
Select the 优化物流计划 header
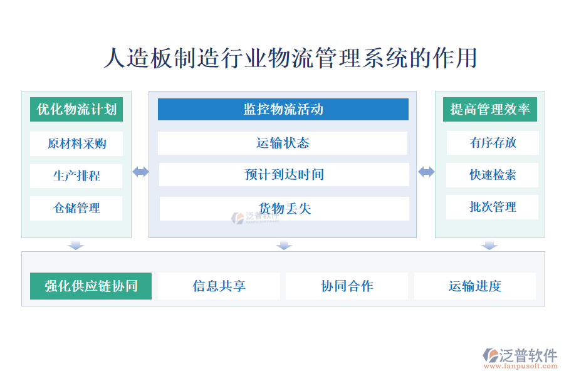click(76, 110)
